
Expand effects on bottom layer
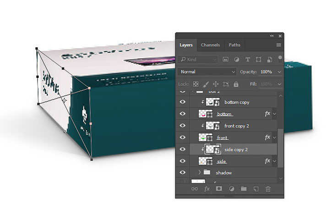275,114
